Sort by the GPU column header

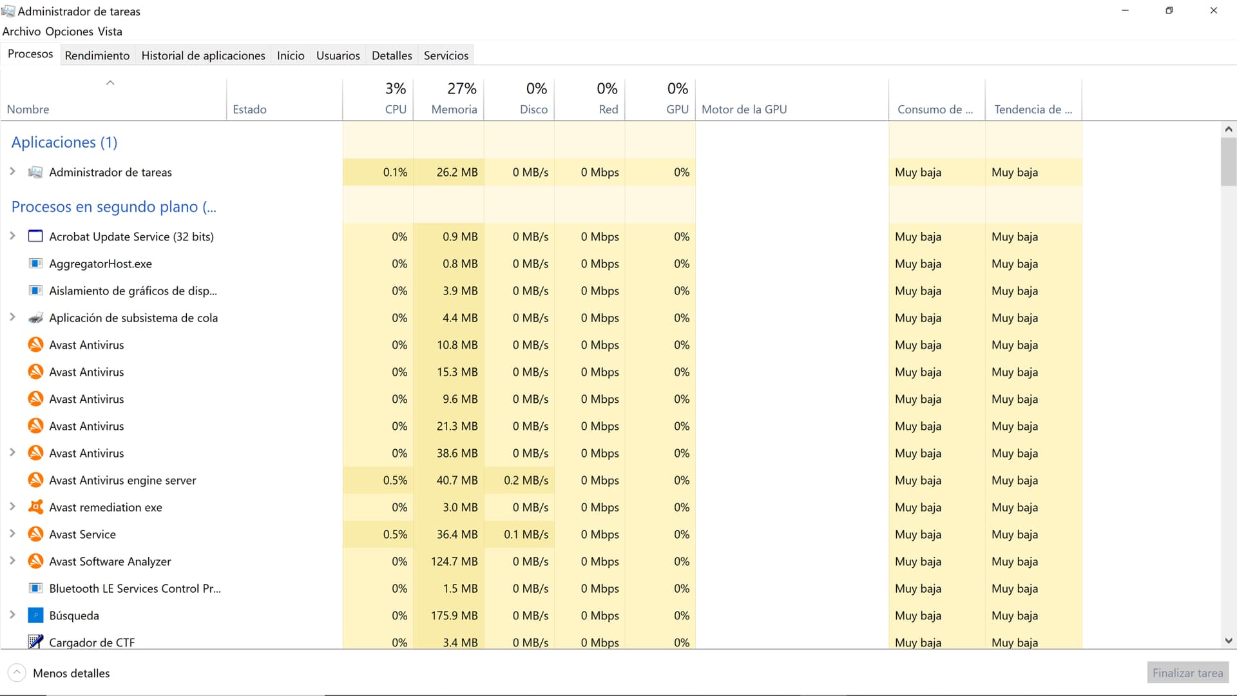coord(660,99)
